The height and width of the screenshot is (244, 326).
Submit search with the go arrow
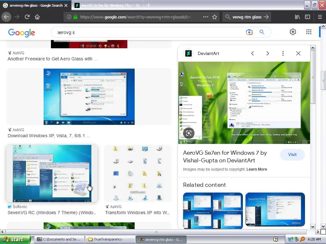[266, 17]
